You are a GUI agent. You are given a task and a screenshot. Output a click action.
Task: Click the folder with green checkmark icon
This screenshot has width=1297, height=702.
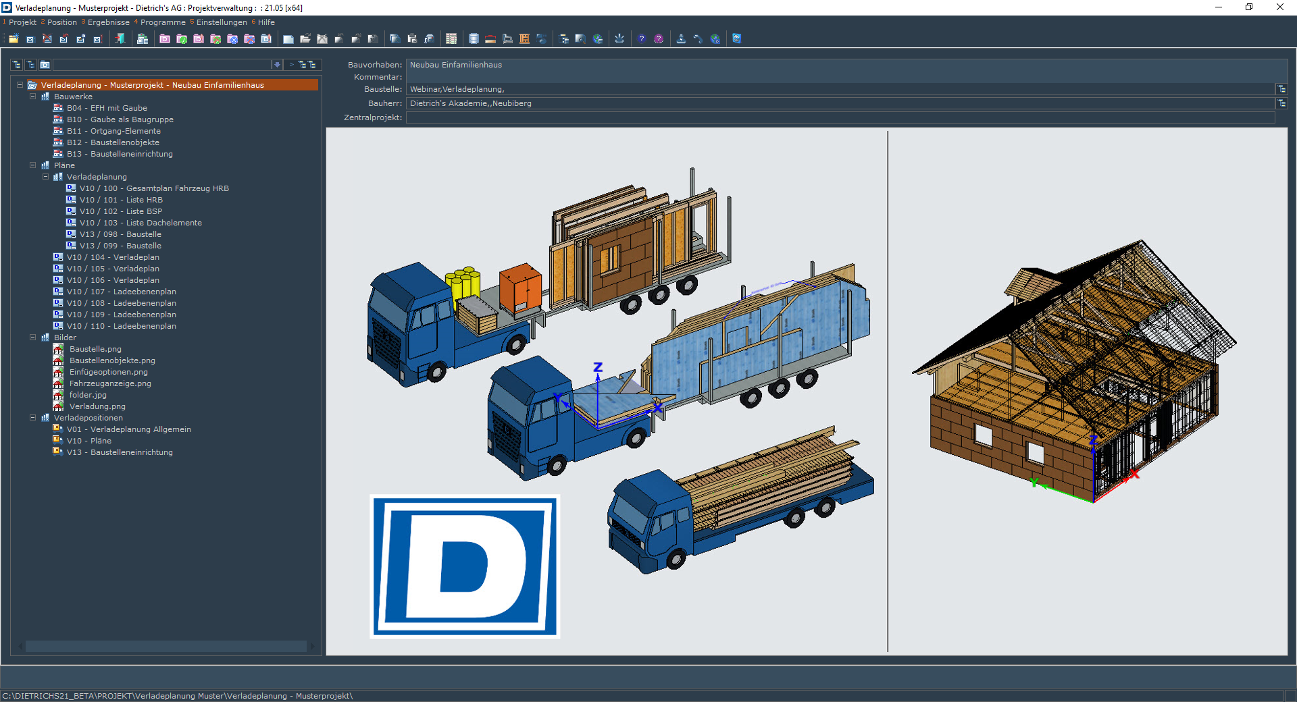182,39
